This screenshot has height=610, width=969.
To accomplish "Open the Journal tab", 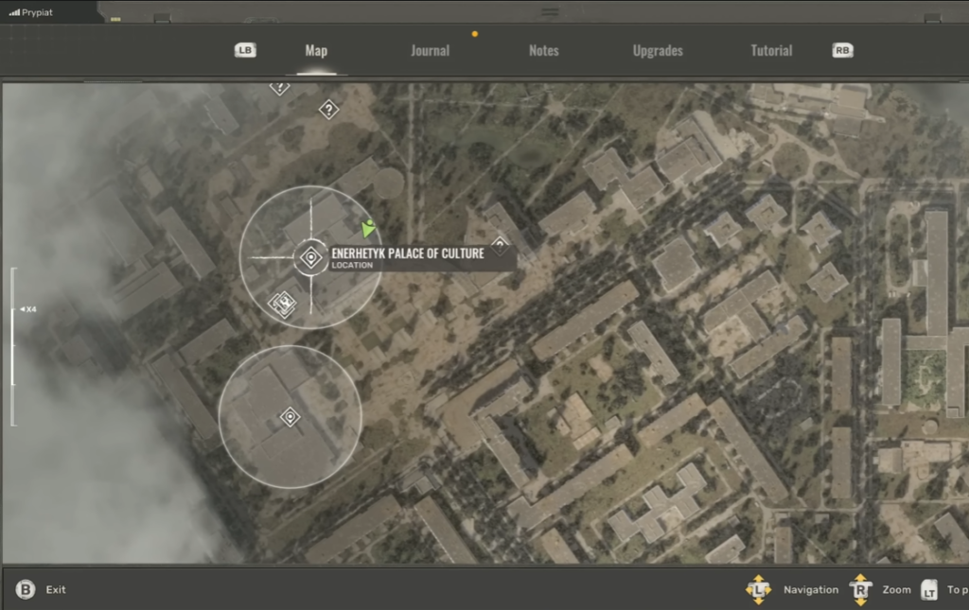I will point(430,50).
